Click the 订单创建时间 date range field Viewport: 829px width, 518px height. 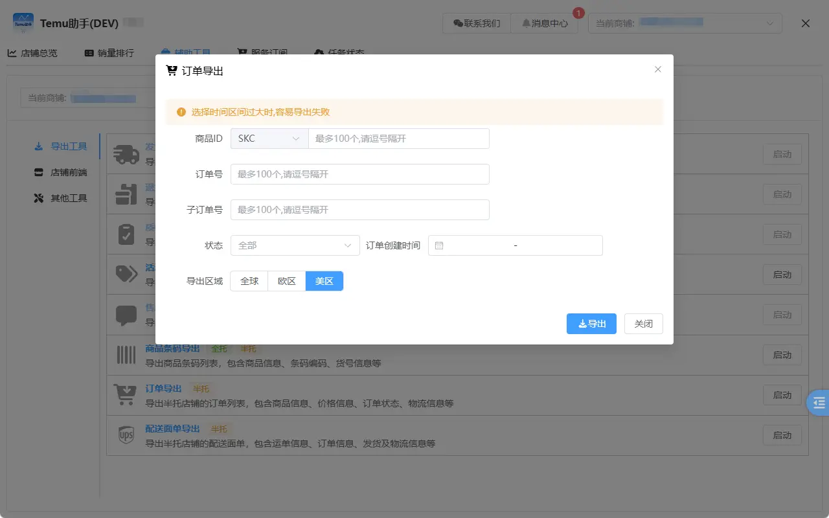(x=516, y=245)
